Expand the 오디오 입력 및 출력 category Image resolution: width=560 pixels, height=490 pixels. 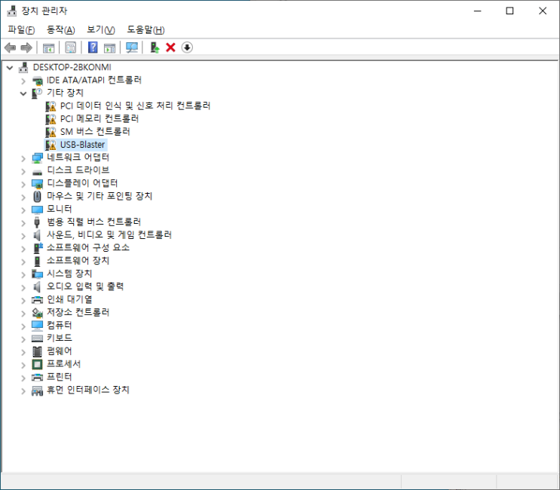(23, 287)
